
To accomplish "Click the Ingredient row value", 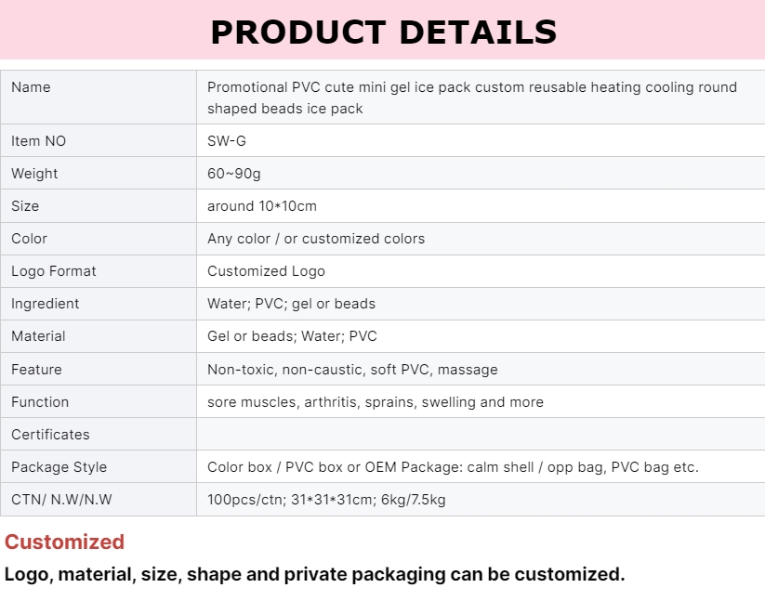I will (x=291, y=304).
